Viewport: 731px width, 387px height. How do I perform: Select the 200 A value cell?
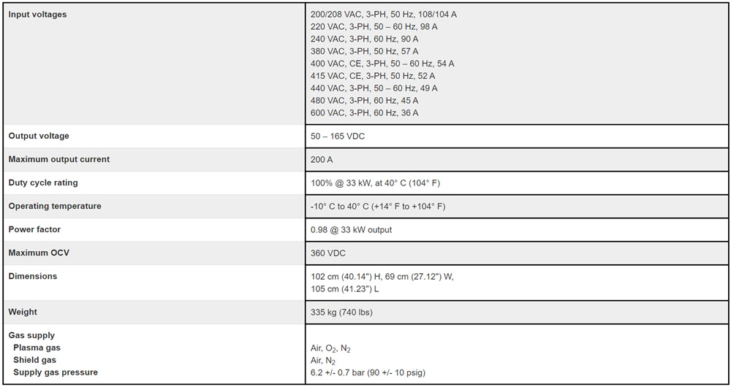(322, 160)
